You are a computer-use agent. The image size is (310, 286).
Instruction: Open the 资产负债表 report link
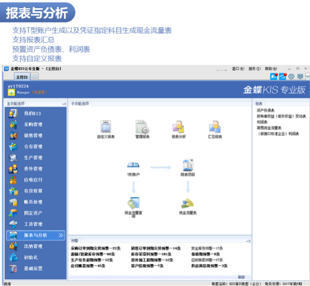point(266,110)
